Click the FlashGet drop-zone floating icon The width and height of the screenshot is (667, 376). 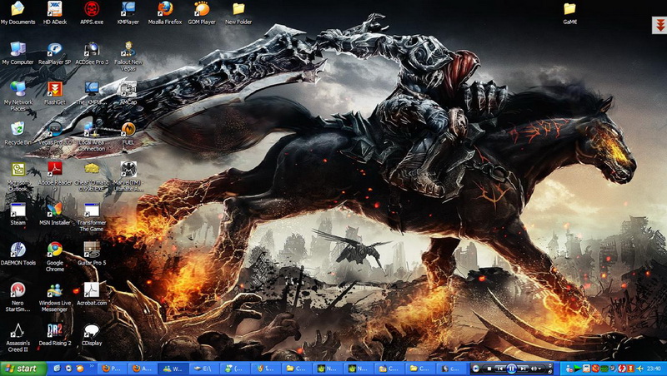tap(659, 25)
